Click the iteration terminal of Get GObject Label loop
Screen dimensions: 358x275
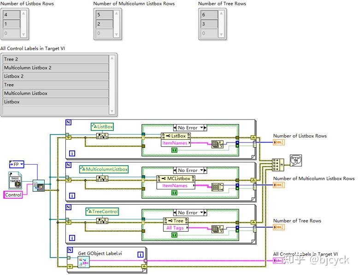point(141,255)
